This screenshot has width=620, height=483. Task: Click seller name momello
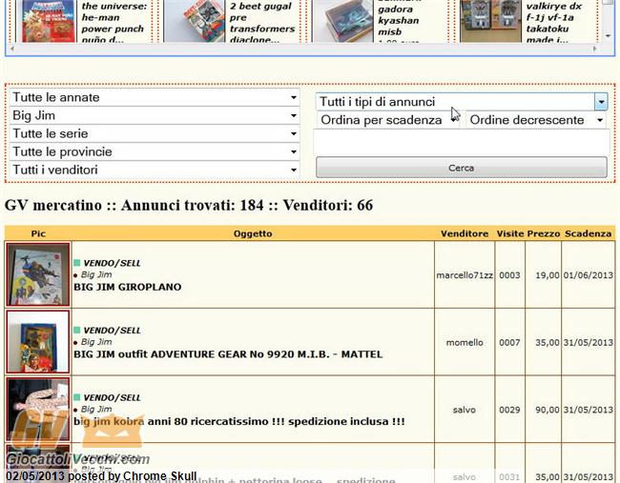465,342
